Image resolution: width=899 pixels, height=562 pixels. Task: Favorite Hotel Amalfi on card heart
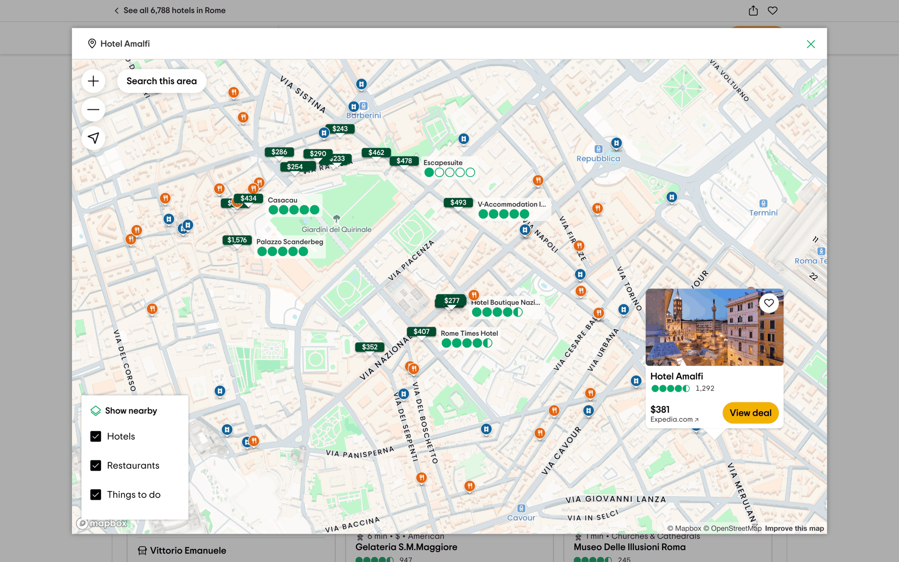click(769, 303)
